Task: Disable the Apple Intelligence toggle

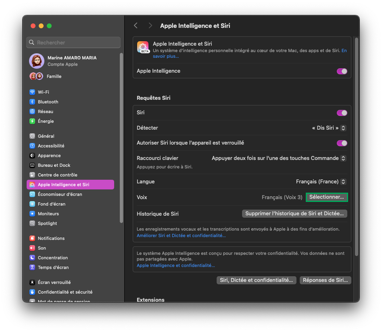Action: click(342, 71)
